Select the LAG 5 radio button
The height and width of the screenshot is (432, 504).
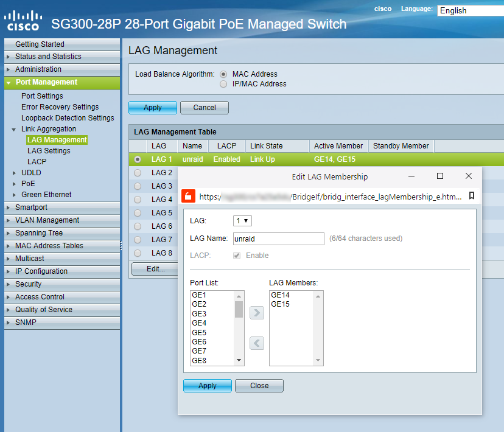[x=138, y=213]
